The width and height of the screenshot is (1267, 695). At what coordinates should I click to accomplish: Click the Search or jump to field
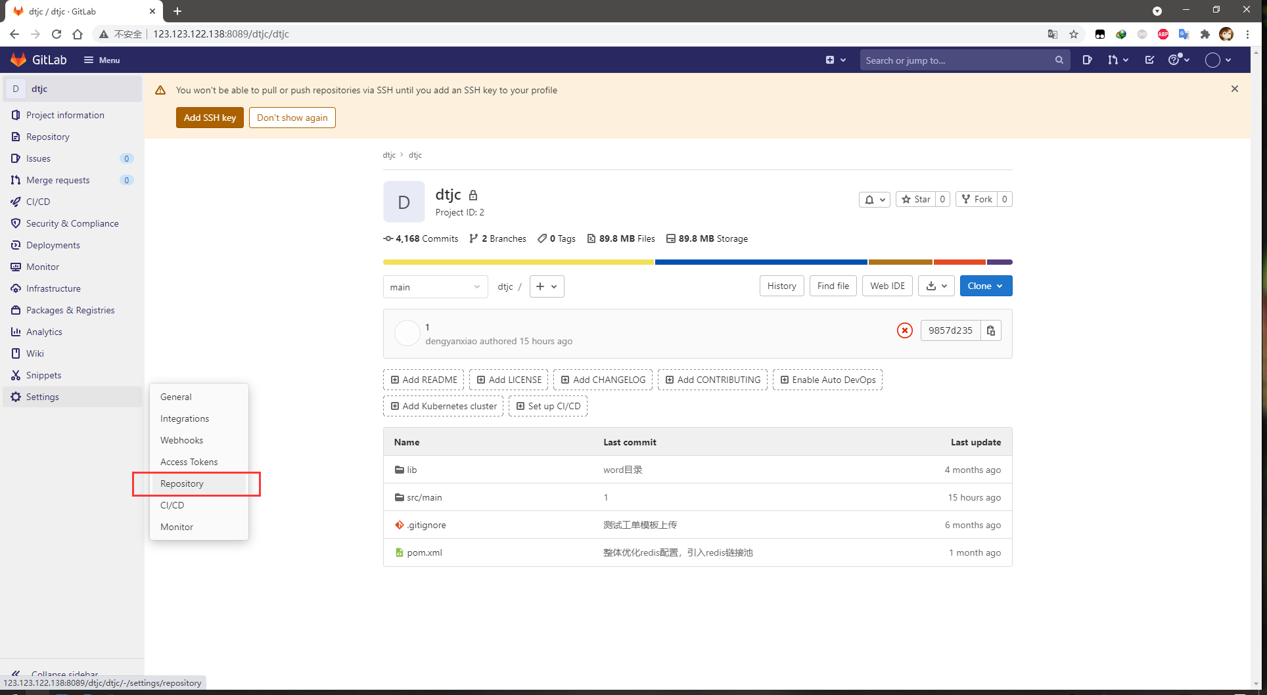[964, 60]
